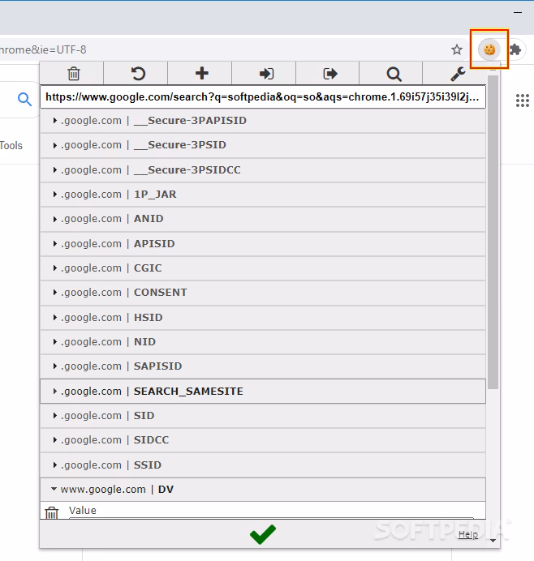Click the cookie URL text field
The image size is (534, 561).
263,97
